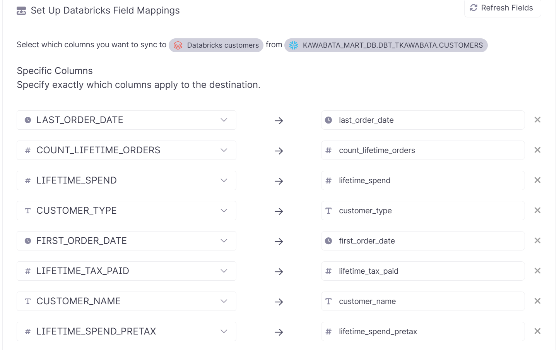Click the Refresh Fields button
The height and width of the screenshot is (350, 559).
tap(502, 8)
